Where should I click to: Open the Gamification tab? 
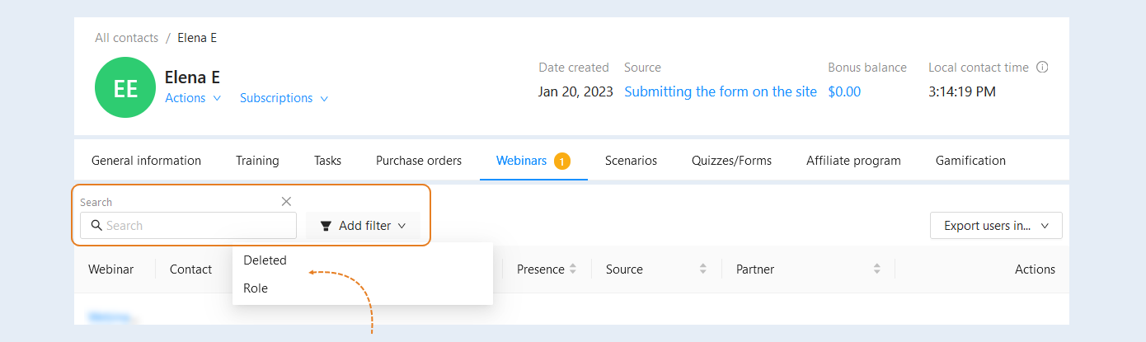970,161
